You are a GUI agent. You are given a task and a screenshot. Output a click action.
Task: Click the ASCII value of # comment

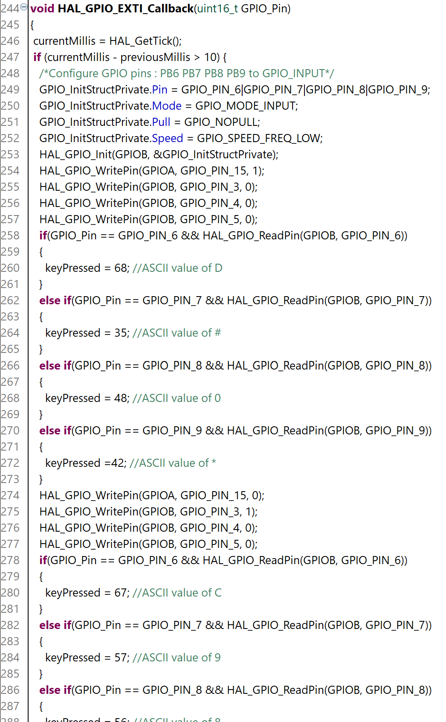point(177,333)
